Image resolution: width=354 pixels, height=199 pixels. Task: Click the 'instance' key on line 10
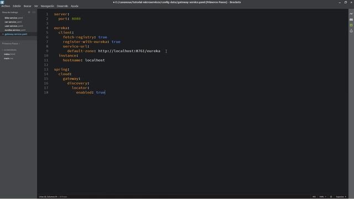point(67,55)
